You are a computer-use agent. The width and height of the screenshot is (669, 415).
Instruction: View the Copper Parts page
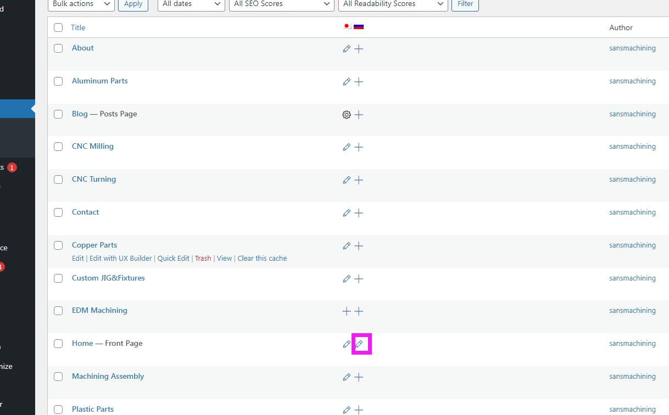225,258
